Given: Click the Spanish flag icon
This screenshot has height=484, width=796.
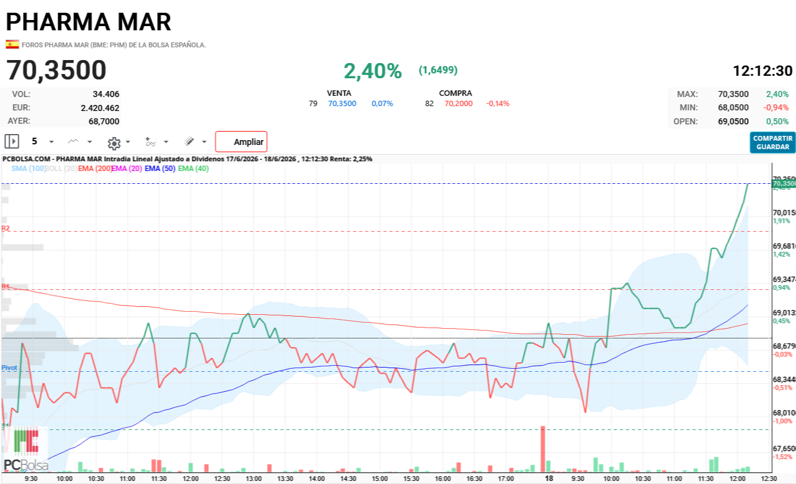Looking at the screenshot, I should point(12,44).
